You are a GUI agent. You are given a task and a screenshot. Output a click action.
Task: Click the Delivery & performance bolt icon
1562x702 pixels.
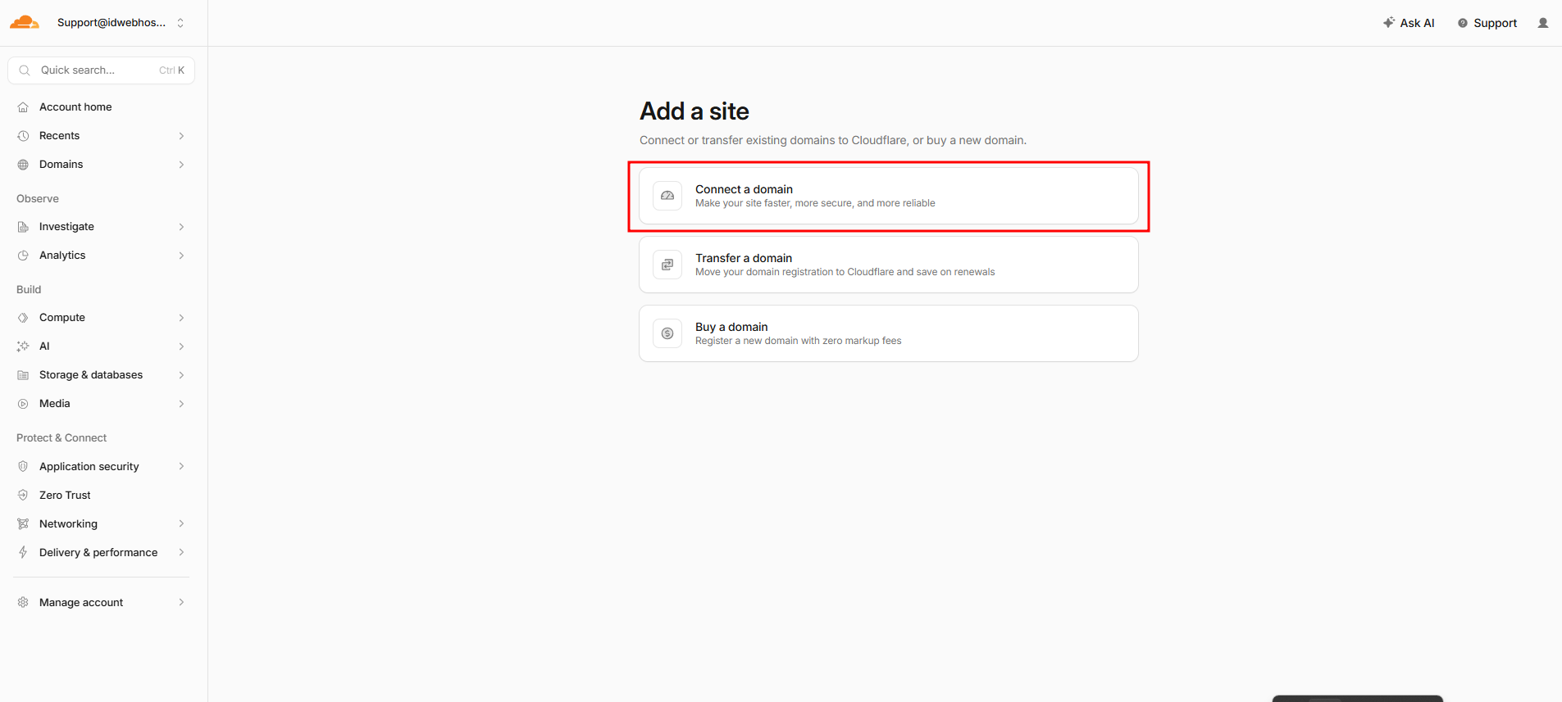[23, 552]
